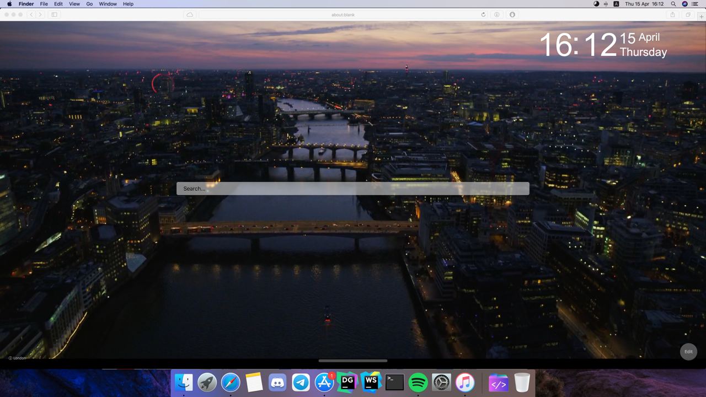Toggle the Safari sidebar button
This screenshot has width=706, height=397.
(54, 14)
